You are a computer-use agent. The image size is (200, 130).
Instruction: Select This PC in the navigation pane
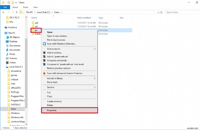point(11,33)
